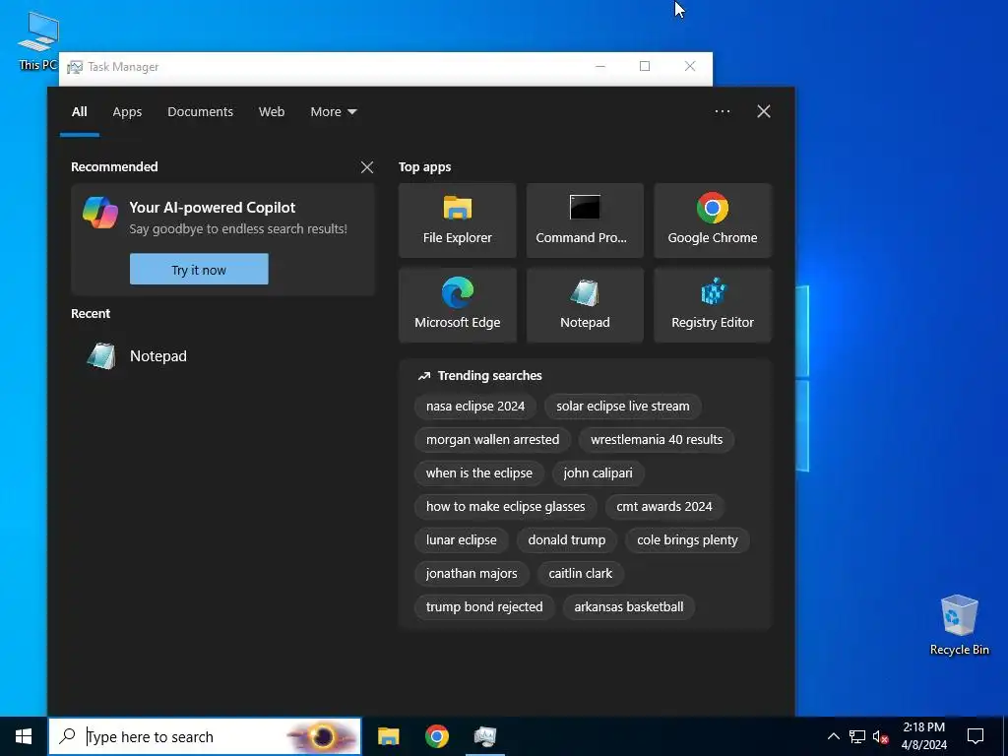Image resolution: width=1008 pixels, height=756 pixels.
Task: Switch to Task Manager on the taskbar
Action: click(x=484, y=736)
